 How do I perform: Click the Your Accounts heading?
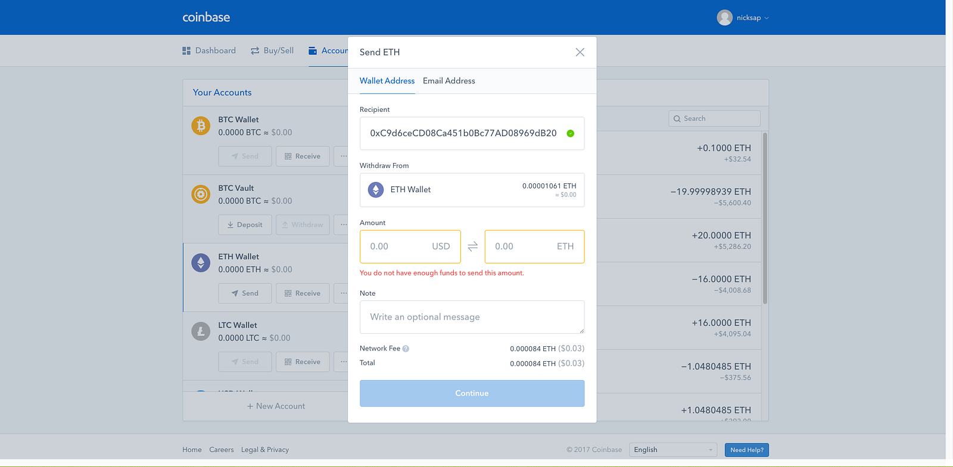[222, 93]
